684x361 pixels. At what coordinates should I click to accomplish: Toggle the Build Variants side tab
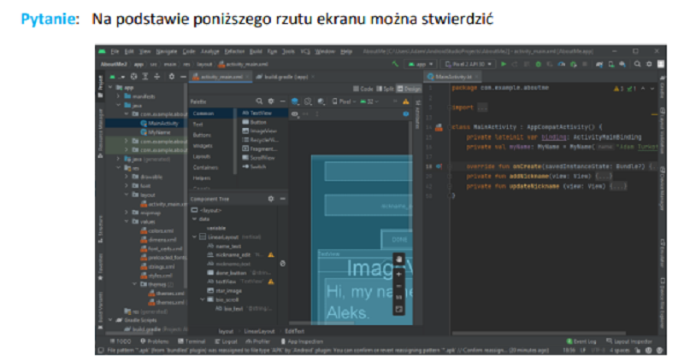click(x=100, y=310)
